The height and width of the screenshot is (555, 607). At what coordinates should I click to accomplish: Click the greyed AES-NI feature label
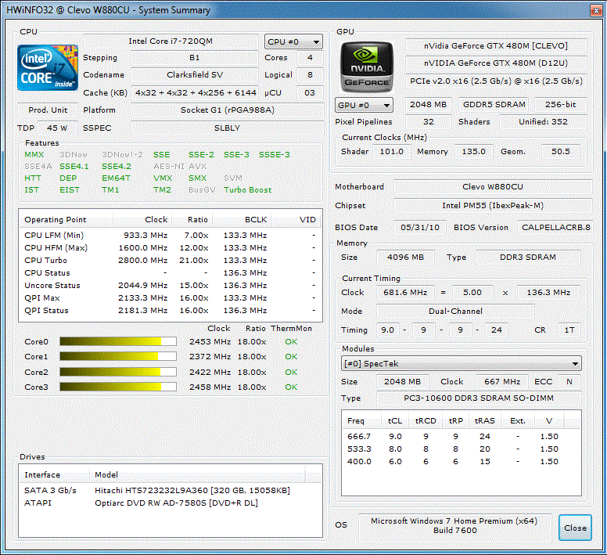[169, 167]
